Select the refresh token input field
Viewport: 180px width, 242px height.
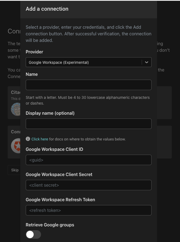click(89, 210)
